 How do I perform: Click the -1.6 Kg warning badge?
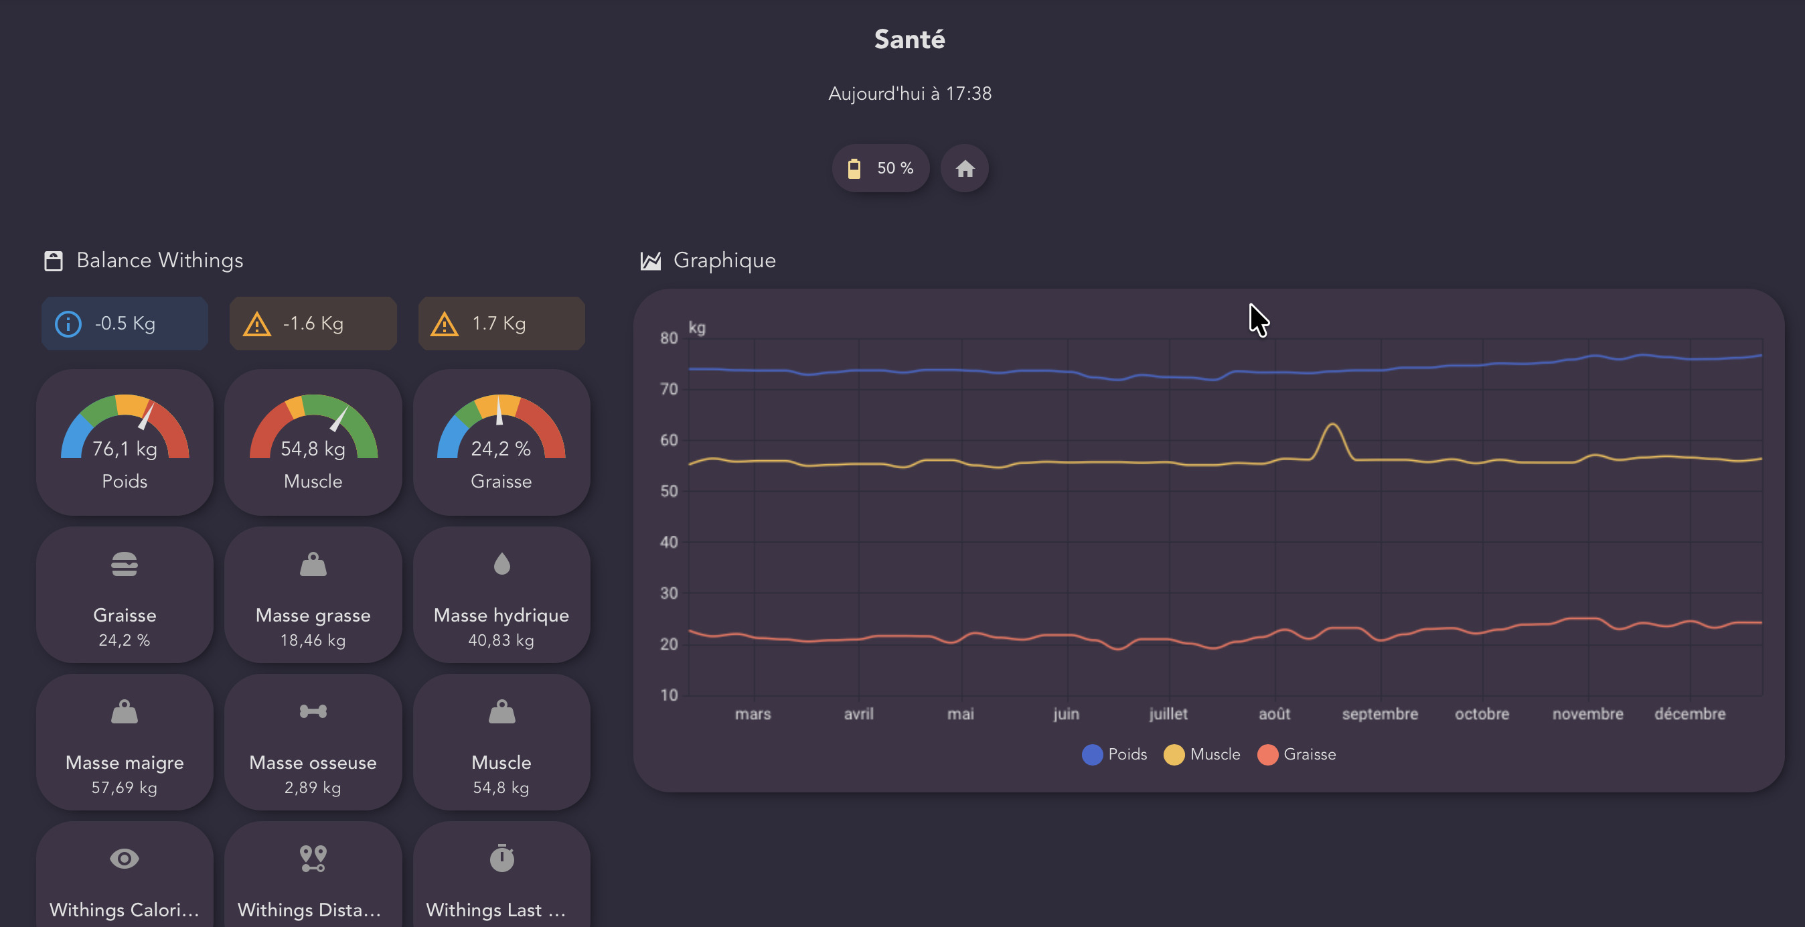313,324
